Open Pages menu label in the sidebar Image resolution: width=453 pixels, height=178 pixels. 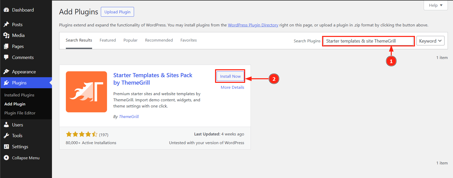click(x=18, y=46)
